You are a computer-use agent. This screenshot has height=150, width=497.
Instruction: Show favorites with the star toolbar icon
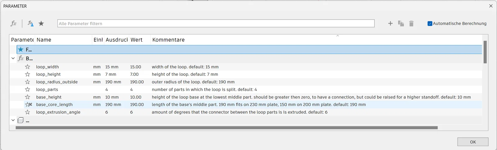click(x=41, y=24)
